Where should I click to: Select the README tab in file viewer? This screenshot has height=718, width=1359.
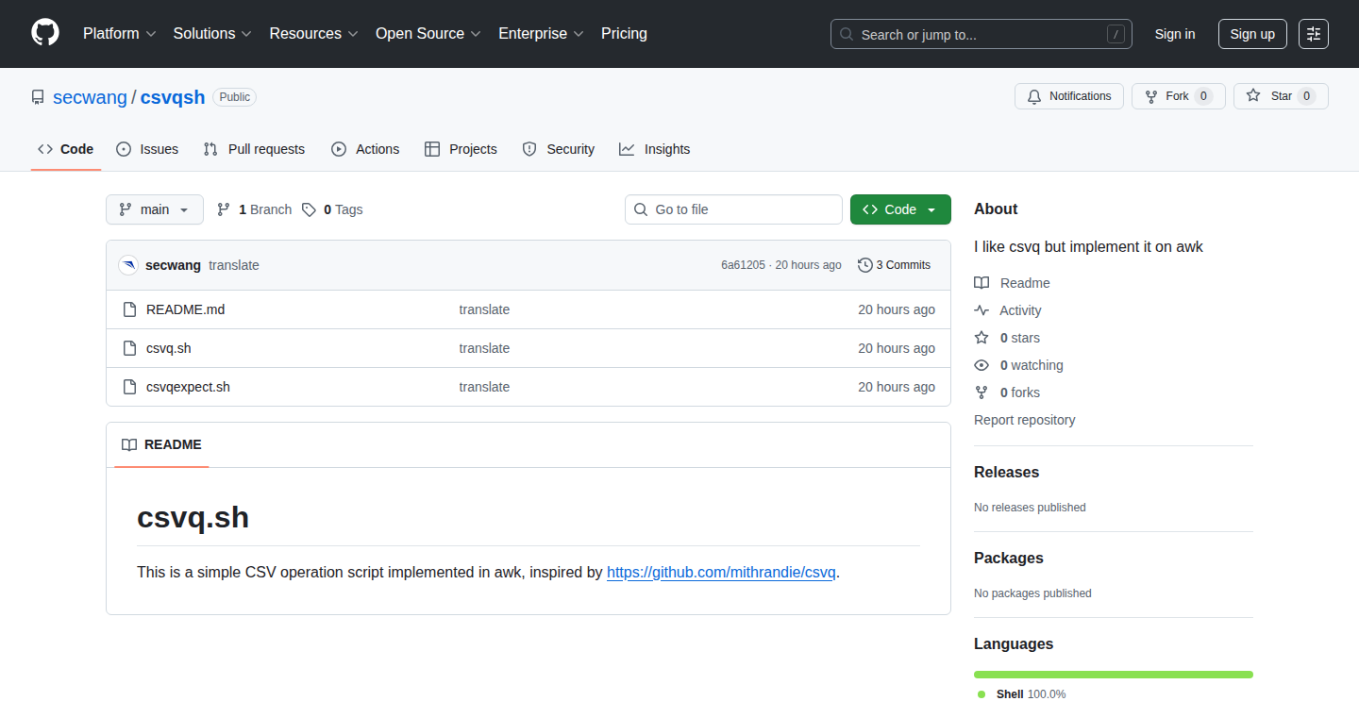point(161,444)
